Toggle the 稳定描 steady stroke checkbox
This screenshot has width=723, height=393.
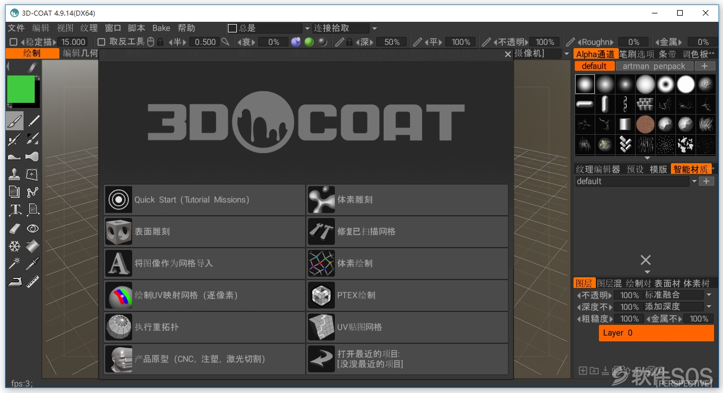pos(13,42)
